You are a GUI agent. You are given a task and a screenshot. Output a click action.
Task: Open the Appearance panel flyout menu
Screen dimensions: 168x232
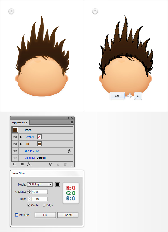(x=72, y=122)
